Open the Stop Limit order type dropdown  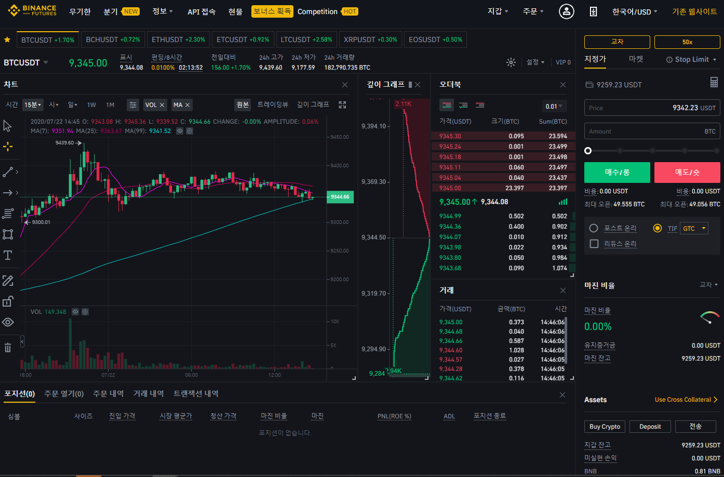point(691,60)
